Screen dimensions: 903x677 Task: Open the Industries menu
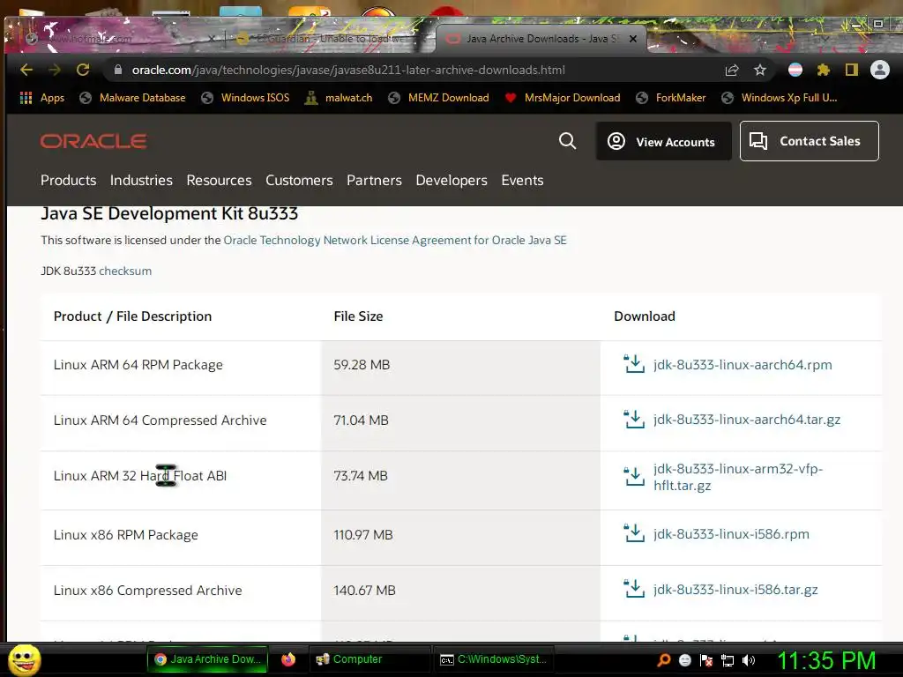pyautogui.click(x=141, y=180)
